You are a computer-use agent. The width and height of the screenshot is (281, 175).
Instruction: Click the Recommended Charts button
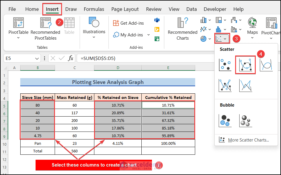[182, 28]
